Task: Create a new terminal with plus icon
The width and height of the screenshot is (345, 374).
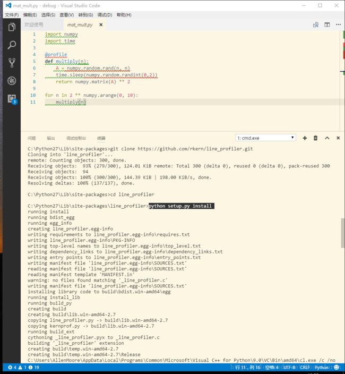Action: click(305, 138)
